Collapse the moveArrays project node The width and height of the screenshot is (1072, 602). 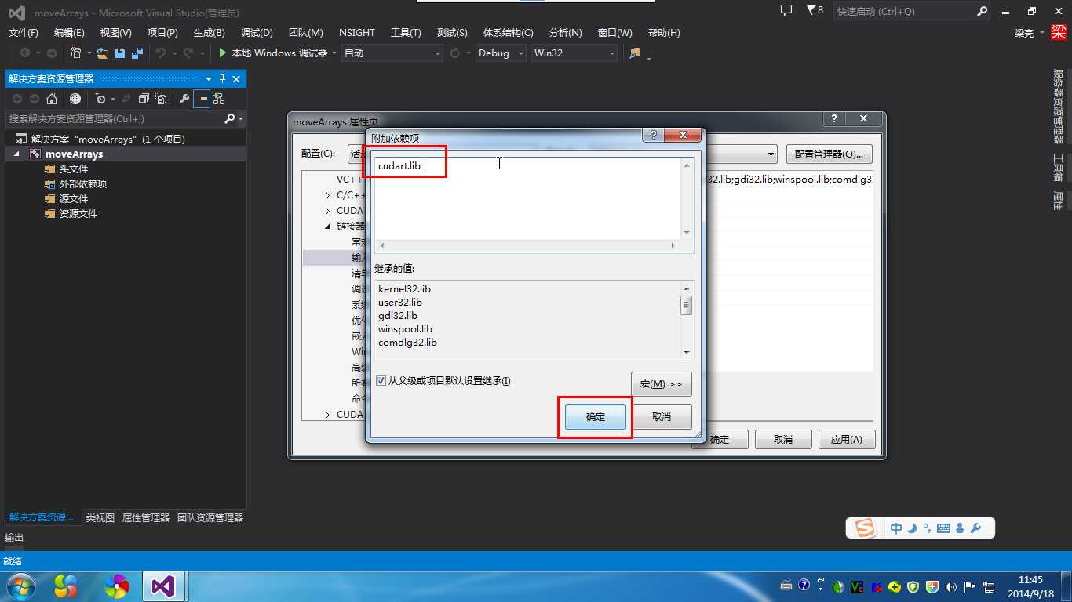17,154
